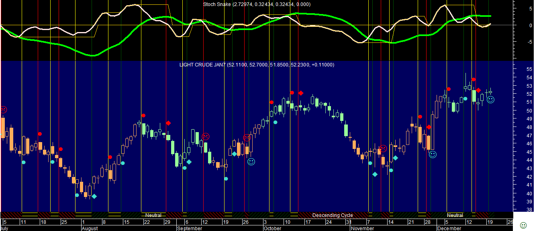Viewport: 543px width, 231px height.
Task: Click the cyan smiley face in late September
Action: [x=251, y=162]
